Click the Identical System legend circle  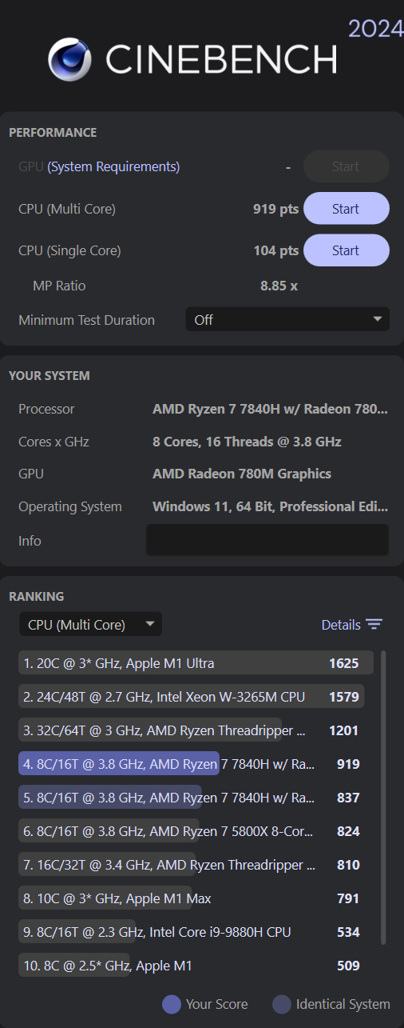282,1004
